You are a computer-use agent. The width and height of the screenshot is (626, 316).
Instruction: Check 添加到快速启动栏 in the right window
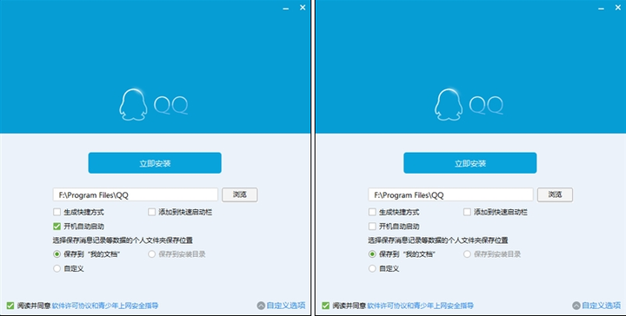tap(467, 212)
